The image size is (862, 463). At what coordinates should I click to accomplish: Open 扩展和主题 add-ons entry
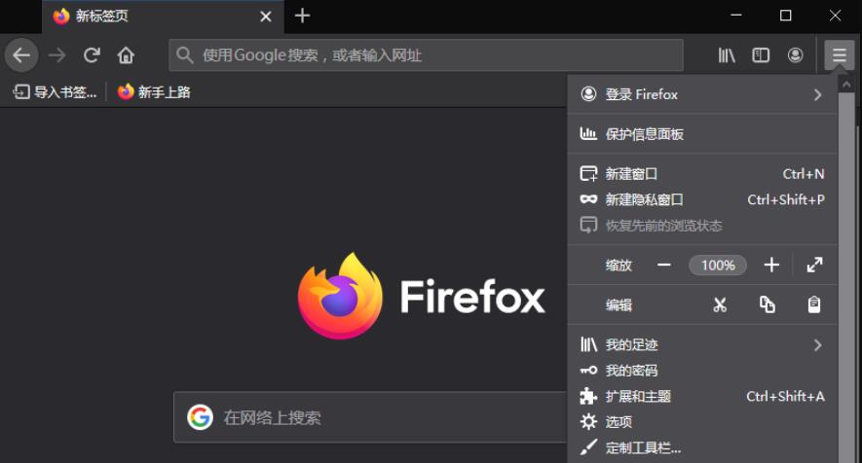point(702,397)
